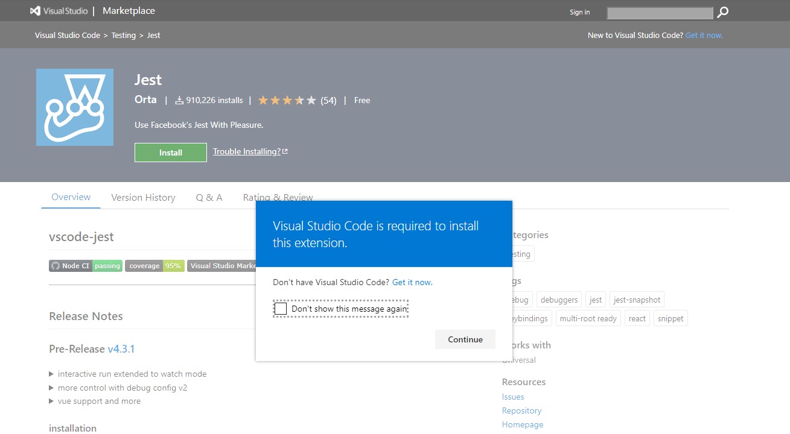Open the Jest extension logo image
This screenshot has width=790, height=434.
(75, 107)
